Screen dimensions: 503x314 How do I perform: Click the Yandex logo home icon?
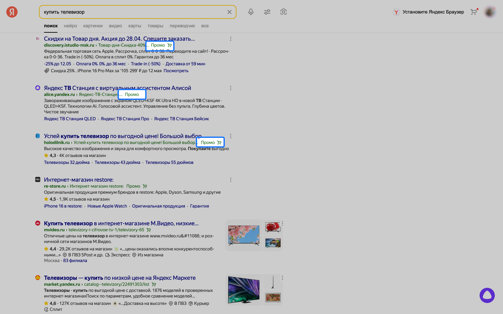click(x=12, y=12)
